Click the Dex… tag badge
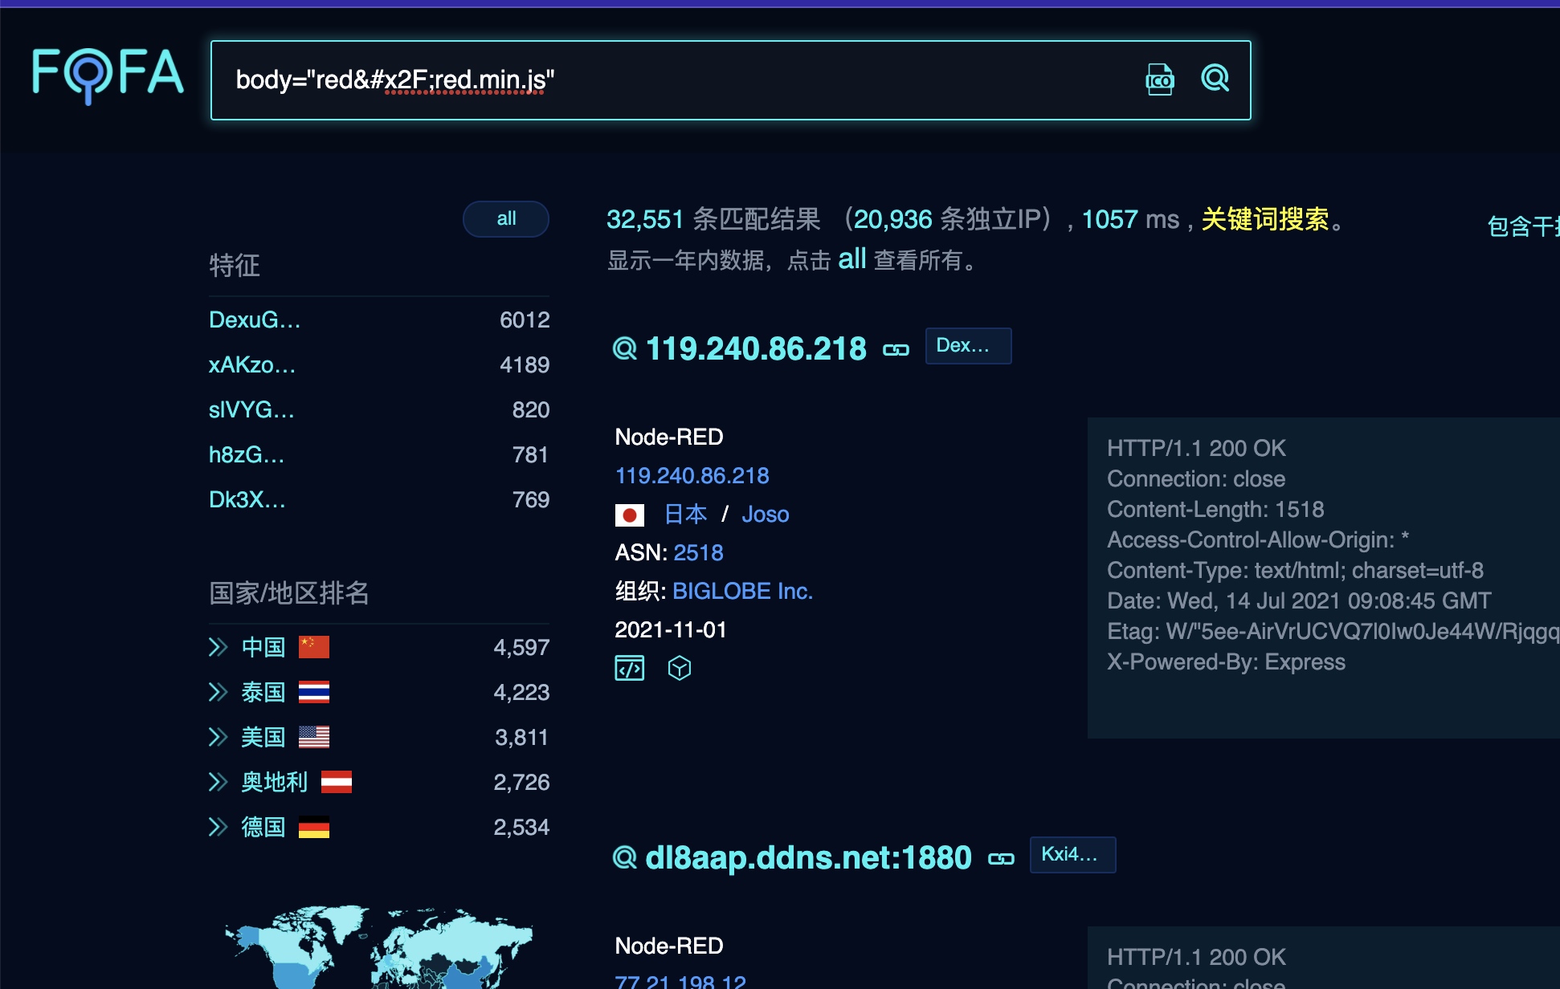The width and height of the screenshot is (1560, 989). coord(967,346)
